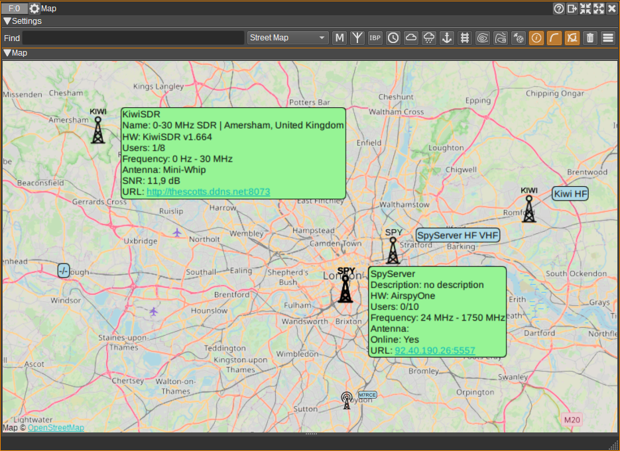Screen dimensions: 620x451
Task: Toggle satellite cloud layer
Action: click(x=411, y=38)
